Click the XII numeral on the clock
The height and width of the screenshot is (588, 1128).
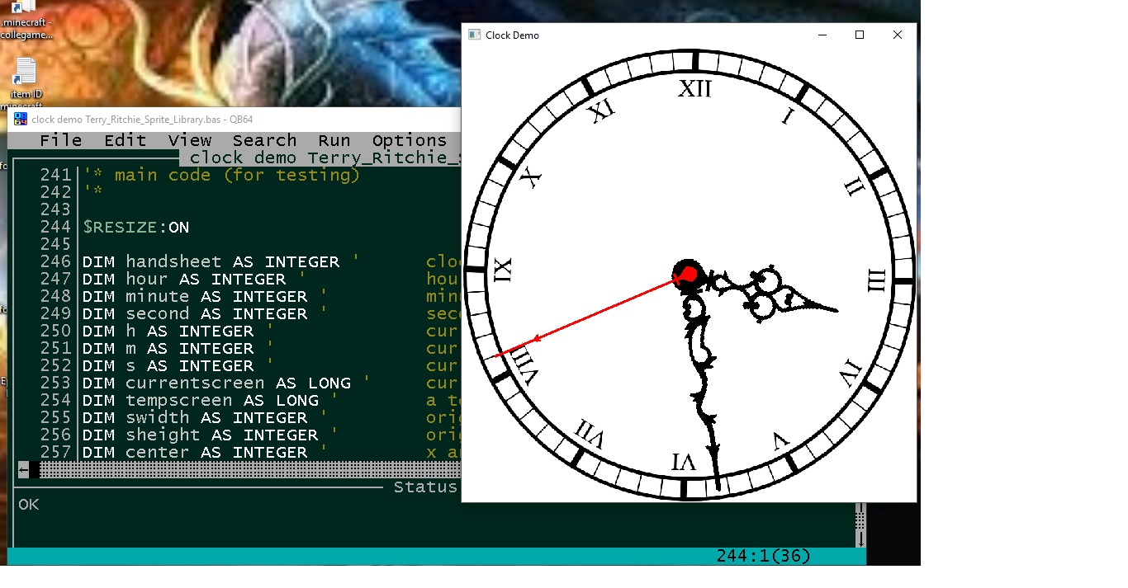pos(694,89)
